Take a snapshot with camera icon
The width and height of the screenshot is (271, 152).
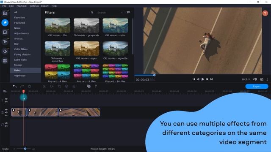pyautogui.click(x=262, y=79)
